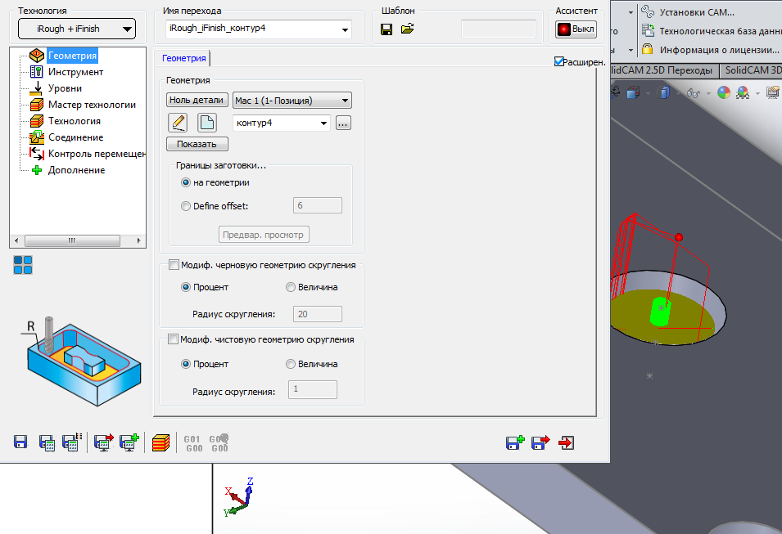The image size is (782, 534).
Task: Expand dropdown arrow above Установки CAM wrench
Action: [x=631, y=12]
